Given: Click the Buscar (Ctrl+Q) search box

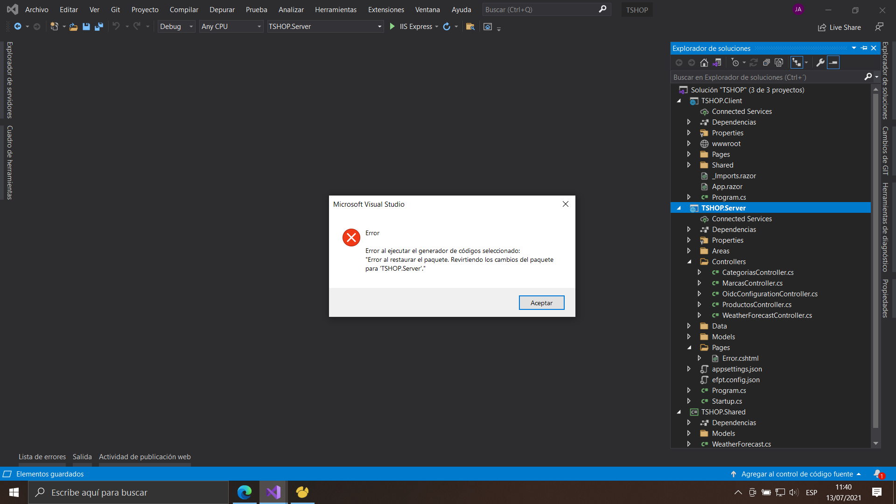Looking at the screenshot, I should click(x=546, y=9).
